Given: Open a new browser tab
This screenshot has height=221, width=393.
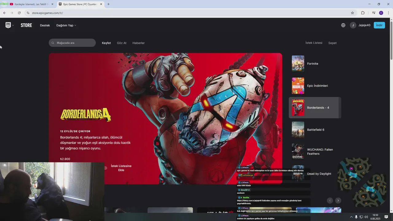Looking at the screenshot, I should click(108, 4).
